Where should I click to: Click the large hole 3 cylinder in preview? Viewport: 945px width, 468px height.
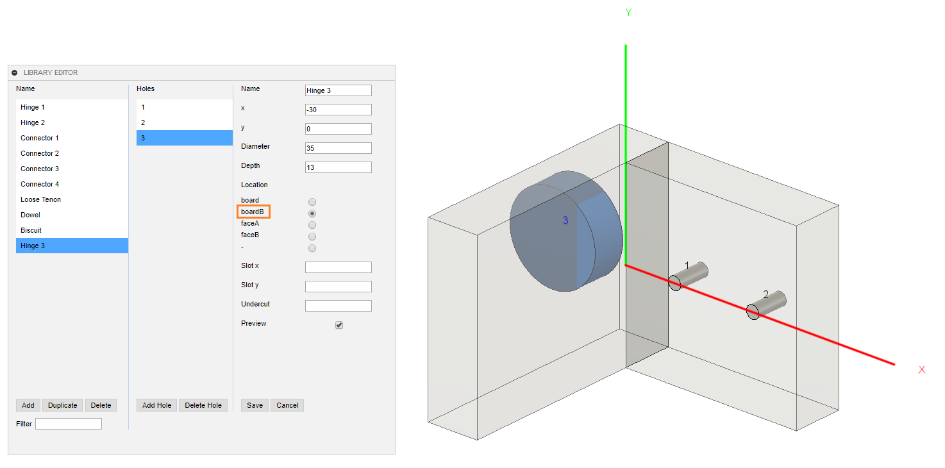pyautogui.click(x=551, y=237)
